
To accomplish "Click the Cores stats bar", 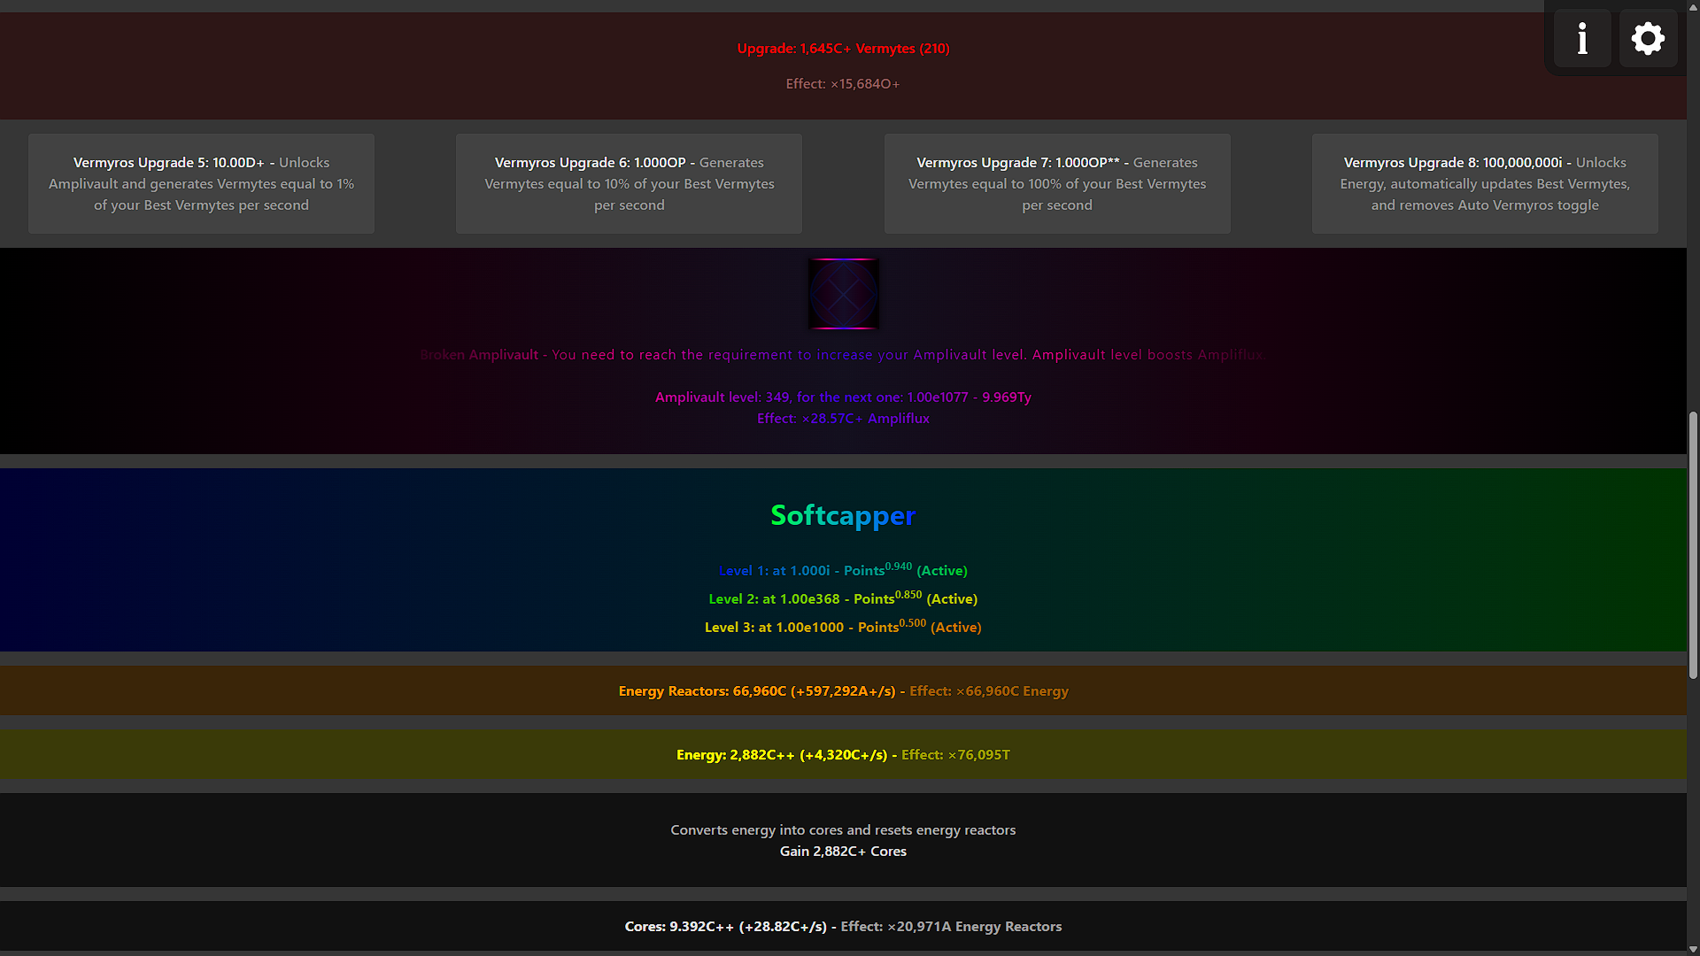I will click(x=843, y=927).
